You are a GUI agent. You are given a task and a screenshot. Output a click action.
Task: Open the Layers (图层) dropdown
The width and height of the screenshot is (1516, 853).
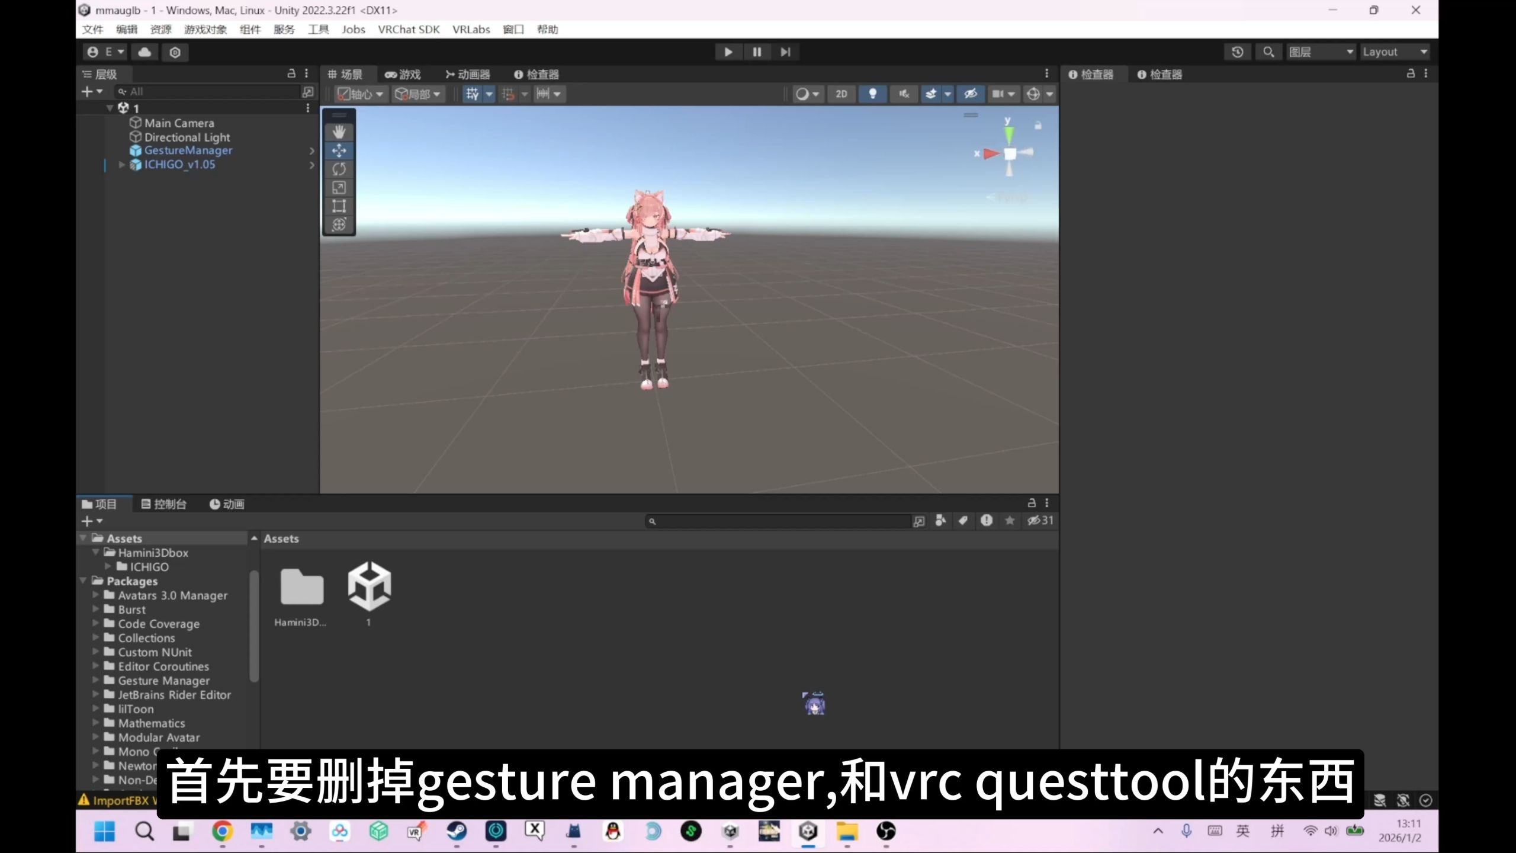1321,52
